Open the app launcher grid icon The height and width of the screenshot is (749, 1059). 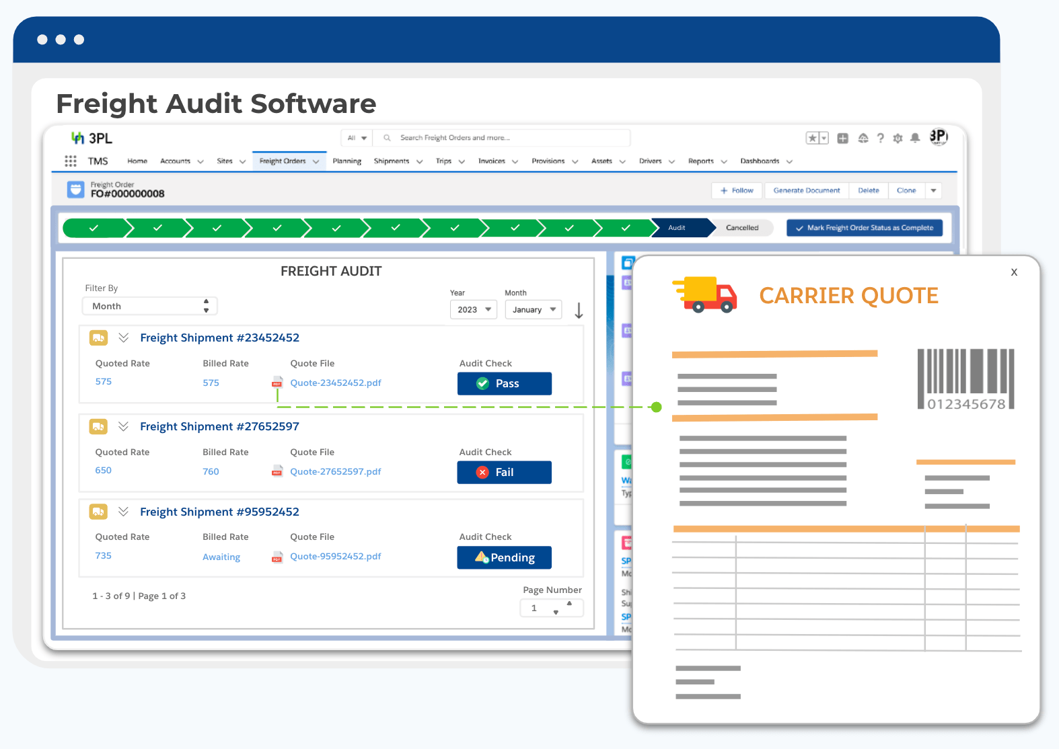pyautogui.click(x=71, y=161)
